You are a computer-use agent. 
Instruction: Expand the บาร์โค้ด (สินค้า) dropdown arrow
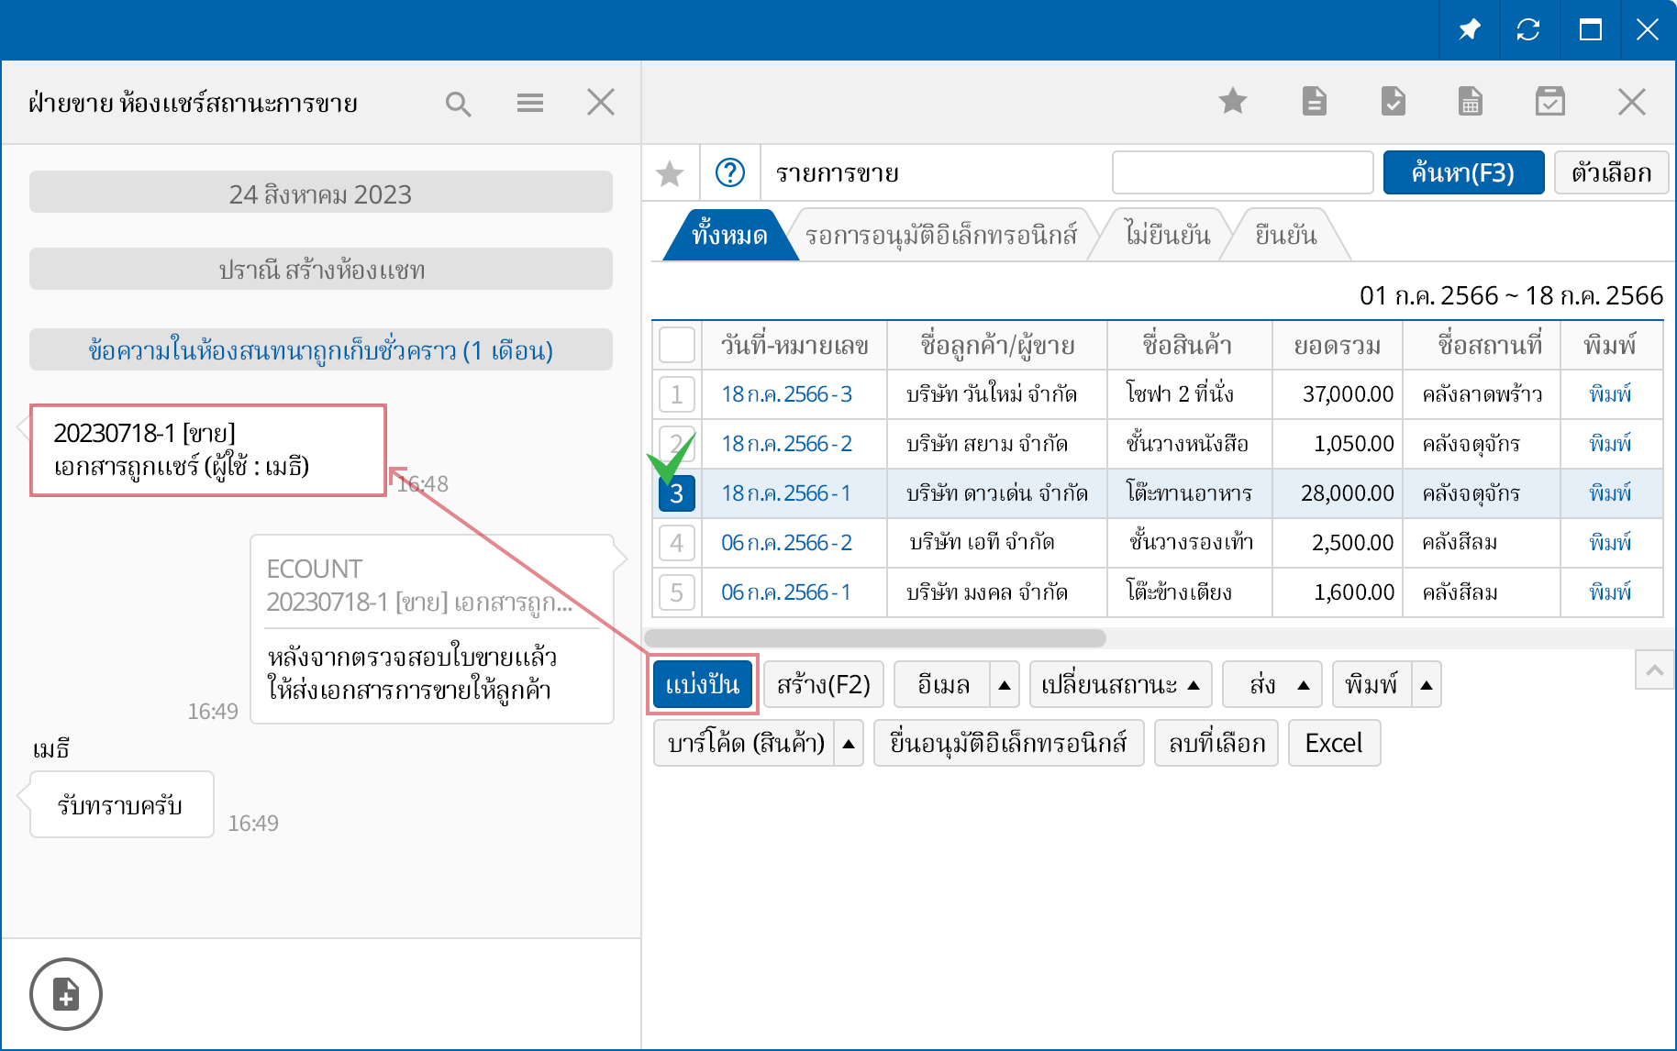point(849,744)
